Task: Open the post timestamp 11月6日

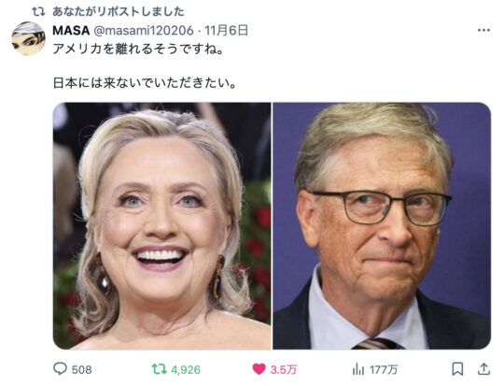Action: (227, 31)
